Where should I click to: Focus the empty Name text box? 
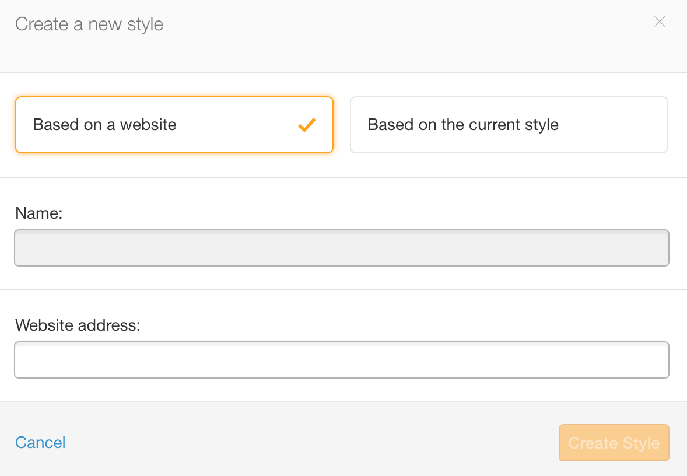pos(341,247)
